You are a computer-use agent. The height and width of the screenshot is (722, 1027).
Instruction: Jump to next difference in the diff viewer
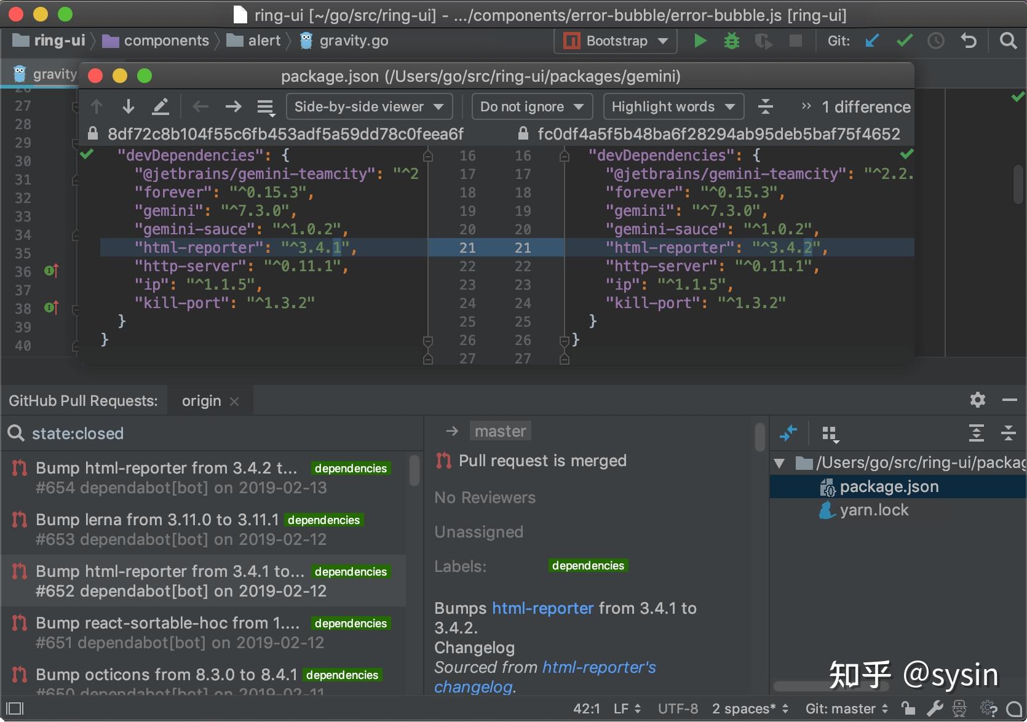[128, 106]
